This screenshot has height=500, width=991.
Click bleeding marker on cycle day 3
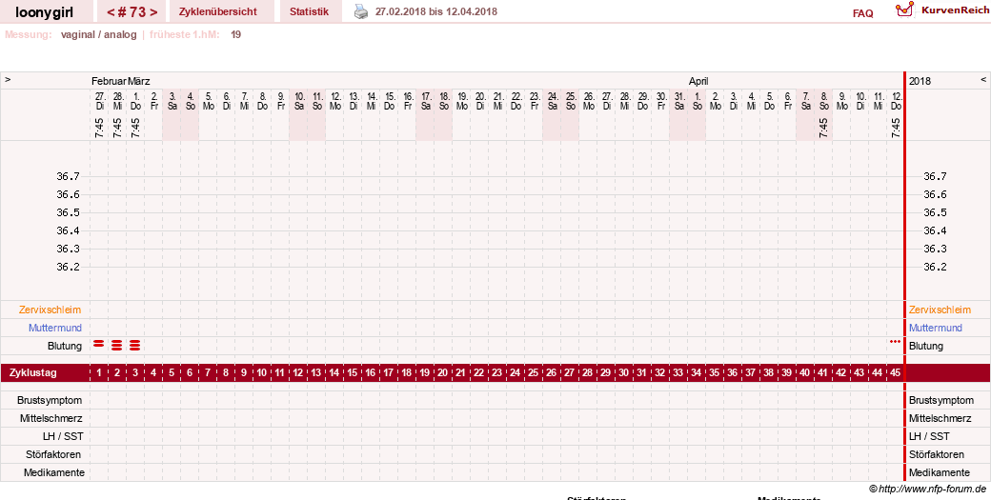point(134,345)
